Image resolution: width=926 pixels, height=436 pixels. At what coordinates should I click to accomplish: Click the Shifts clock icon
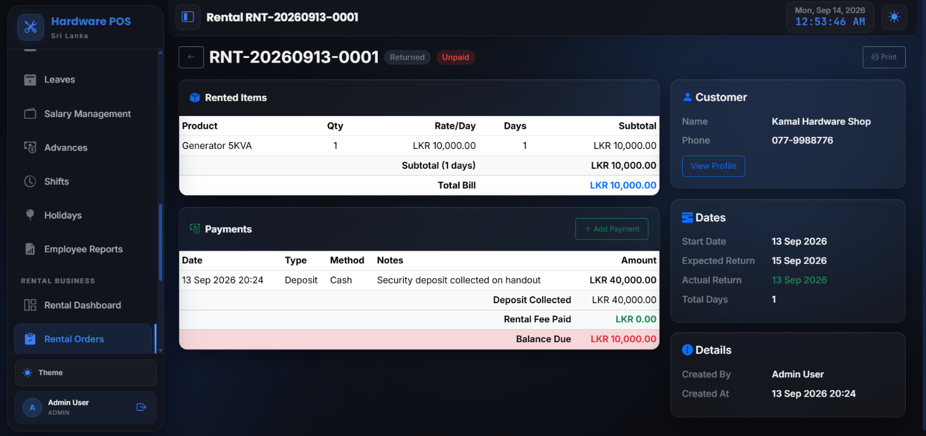click(x=30, y=181)
